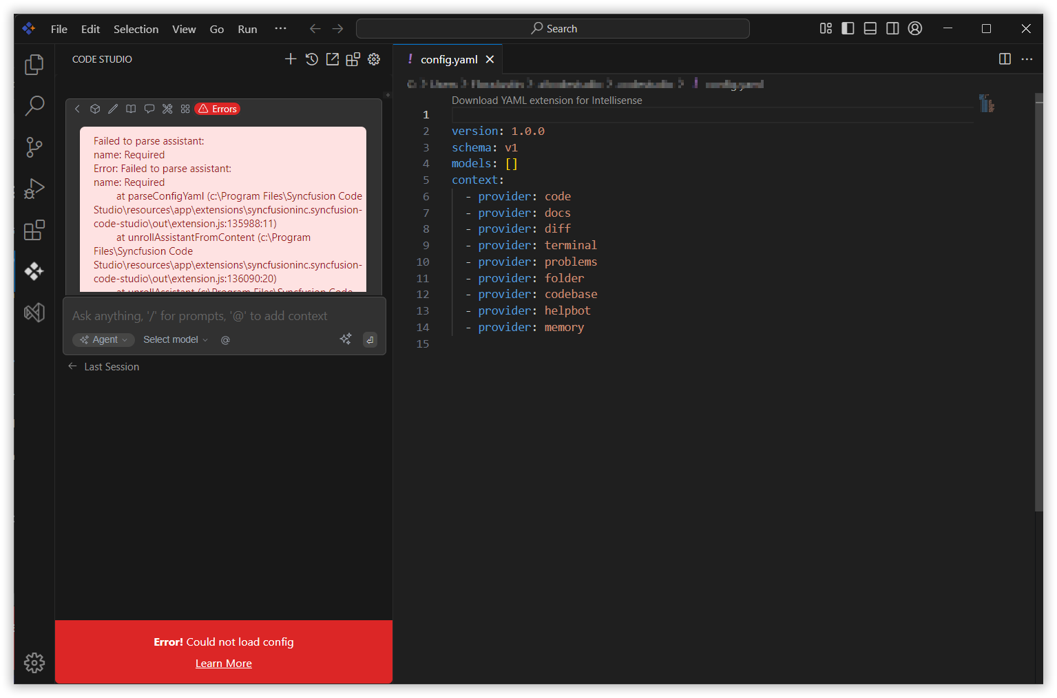Image resolution: width=1057 pixels, height=698 pixels.
Task: Open the Selection menu
Action: click(x=136, y=29)
